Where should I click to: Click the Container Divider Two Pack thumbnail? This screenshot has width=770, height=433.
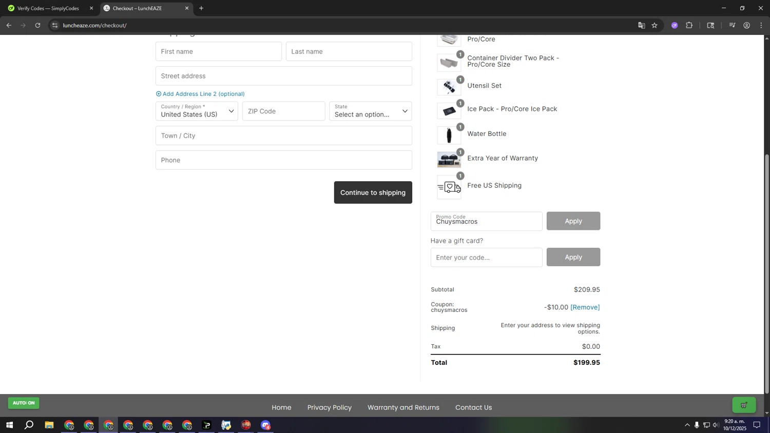[449, 63]
